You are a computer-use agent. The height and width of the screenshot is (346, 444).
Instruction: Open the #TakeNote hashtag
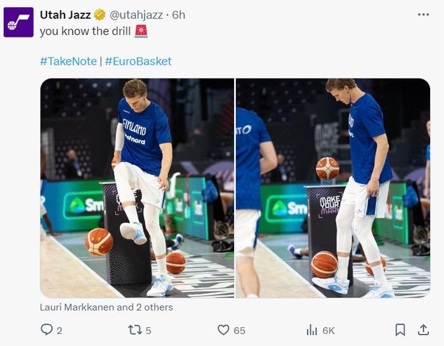pos(68,61)
